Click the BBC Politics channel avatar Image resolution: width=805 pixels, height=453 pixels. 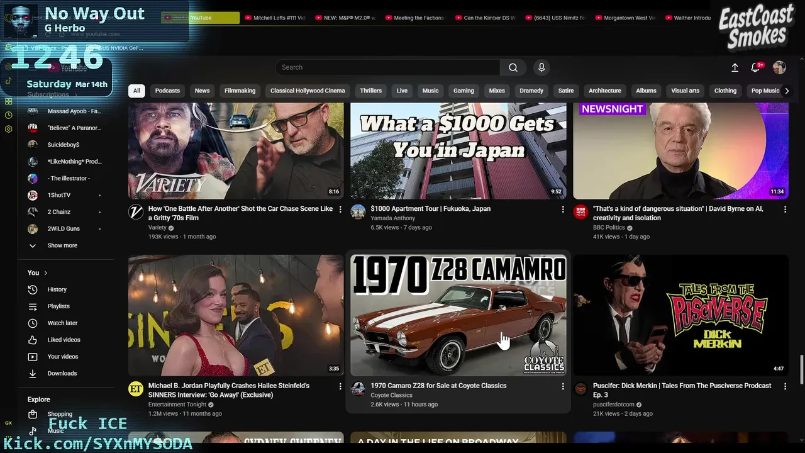click(580, 212)
